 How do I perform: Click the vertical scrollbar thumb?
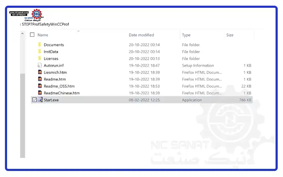pyautogui.click(x=23, y=116)
